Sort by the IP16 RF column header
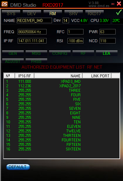Screen dimensions: 123x181 25,76
